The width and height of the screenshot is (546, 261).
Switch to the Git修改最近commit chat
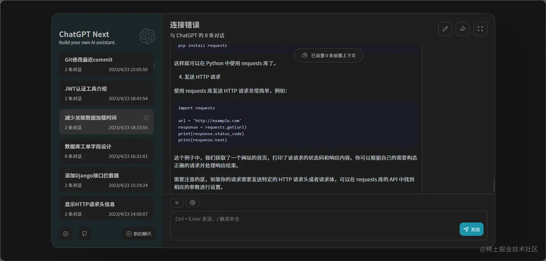point(107,64)
